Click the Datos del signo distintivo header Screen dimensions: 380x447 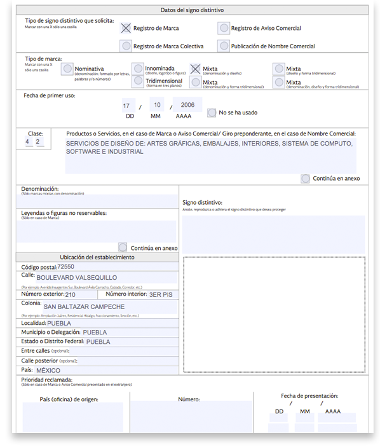(x=193, y=10)
